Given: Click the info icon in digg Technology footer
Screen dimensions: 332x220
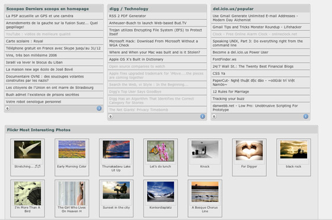Looking at the screenshot, I should pos(203,116).
